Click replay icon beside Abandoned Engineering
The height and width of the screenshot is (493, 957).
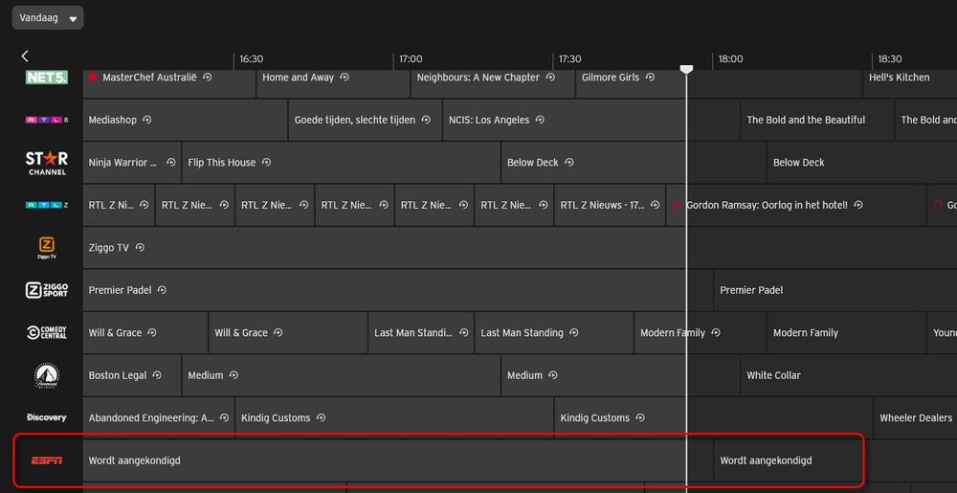[x=224, y=418]
